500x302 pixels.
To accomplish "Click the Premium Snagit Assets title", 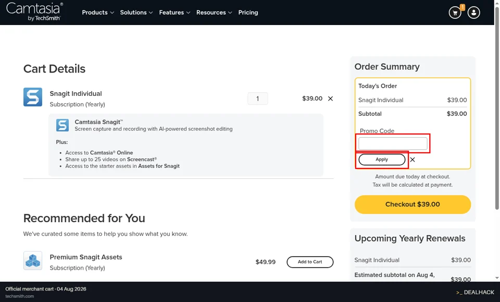I will click(86, 257).
